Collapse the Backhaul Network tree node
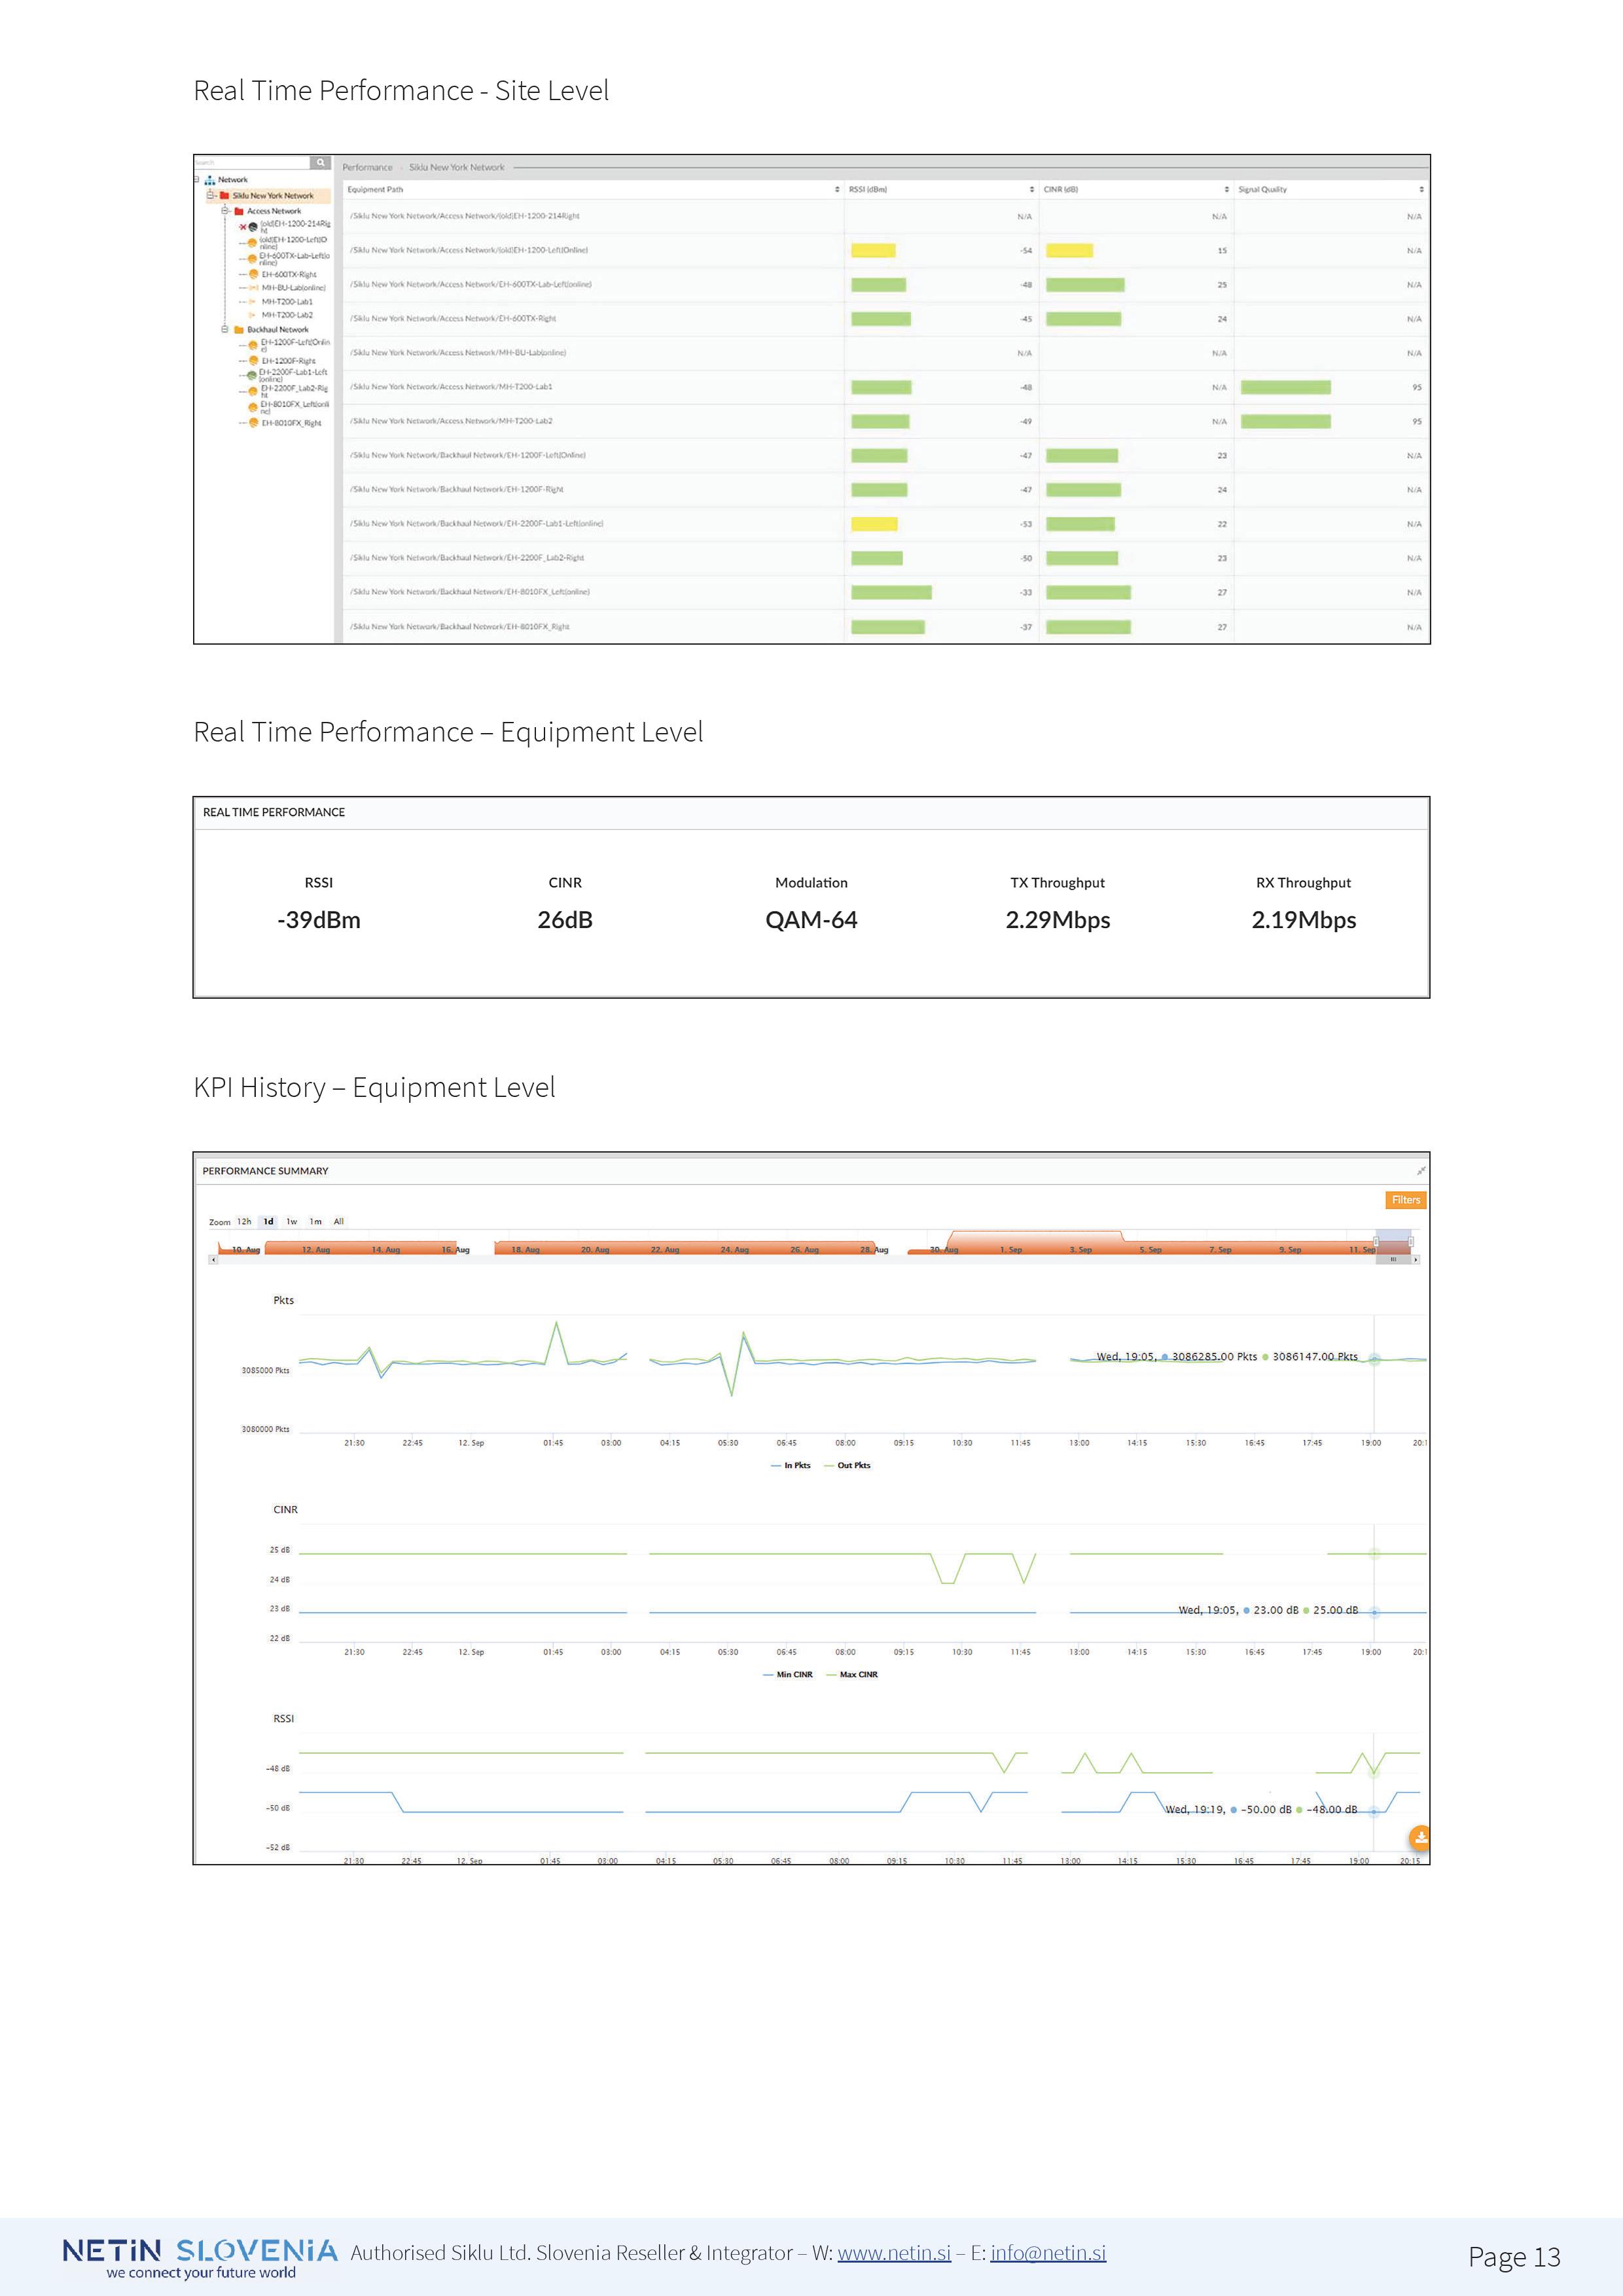The width and height of the screenshot is (1623, 2296). click(x=225, y=329)
